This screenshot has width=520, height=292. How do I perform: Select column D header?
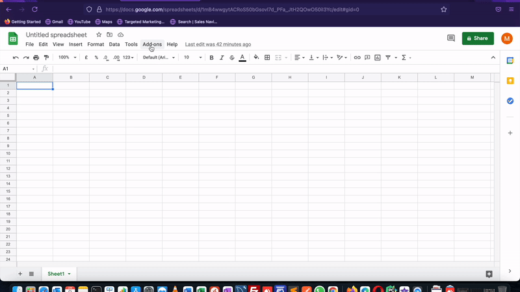click(x=144, y=77)
